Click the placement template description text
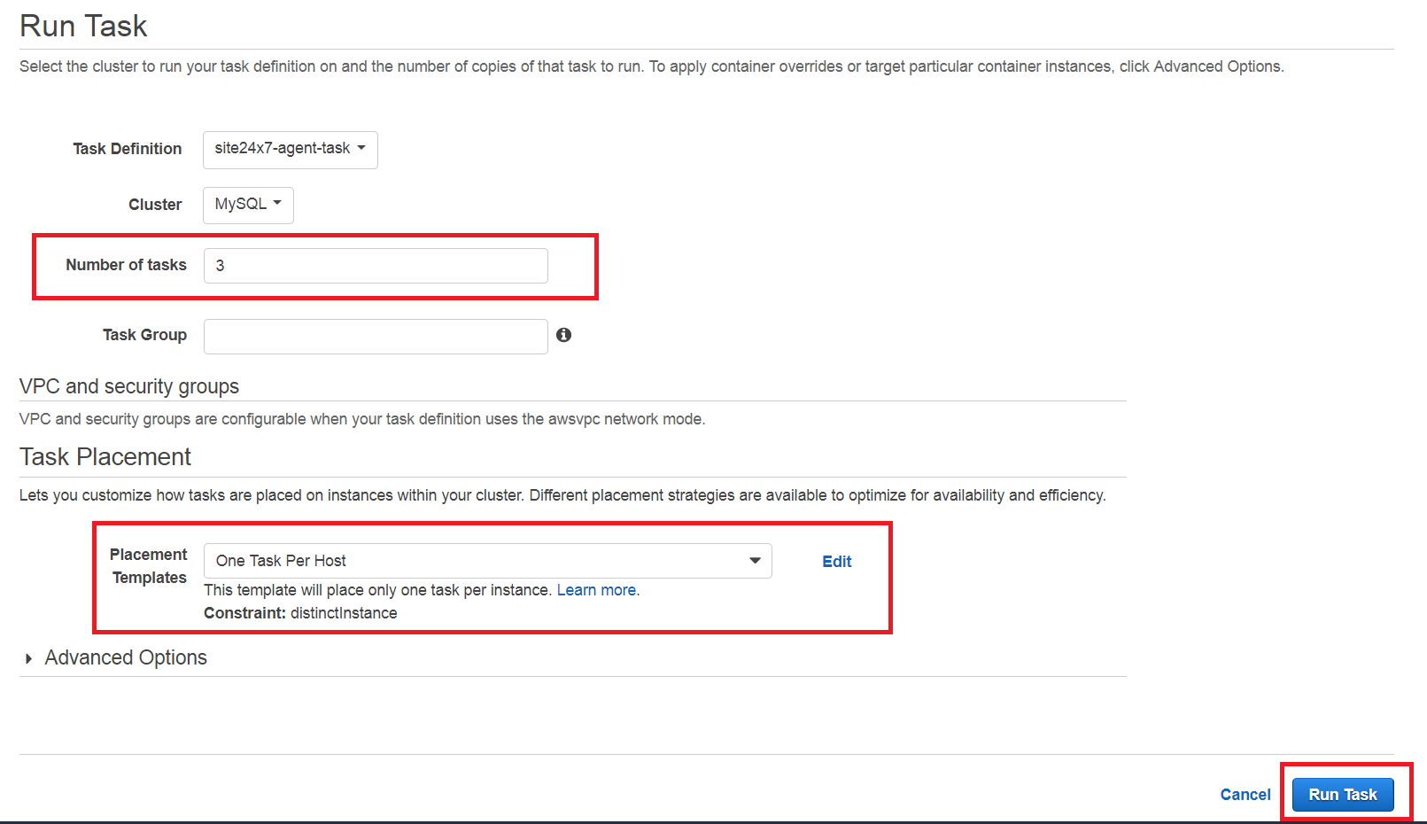This screenshot has height=824, width=1427. 376,589
